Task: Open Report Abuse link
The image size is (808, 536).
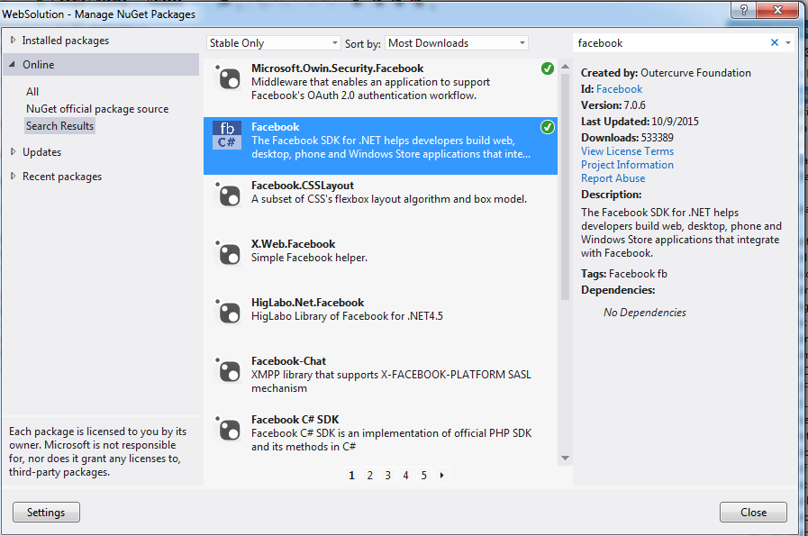Action: 613,177
